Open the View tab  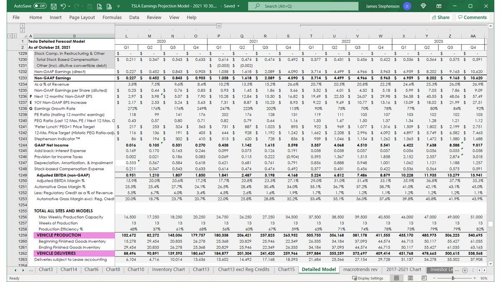pyautogui.click(x=174, y=18)
